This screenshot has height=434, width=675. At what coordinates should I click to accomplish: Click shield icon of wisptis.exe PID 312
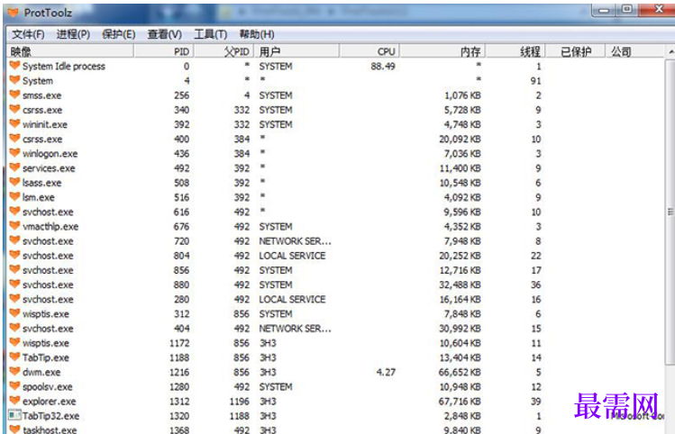point(14,313)
